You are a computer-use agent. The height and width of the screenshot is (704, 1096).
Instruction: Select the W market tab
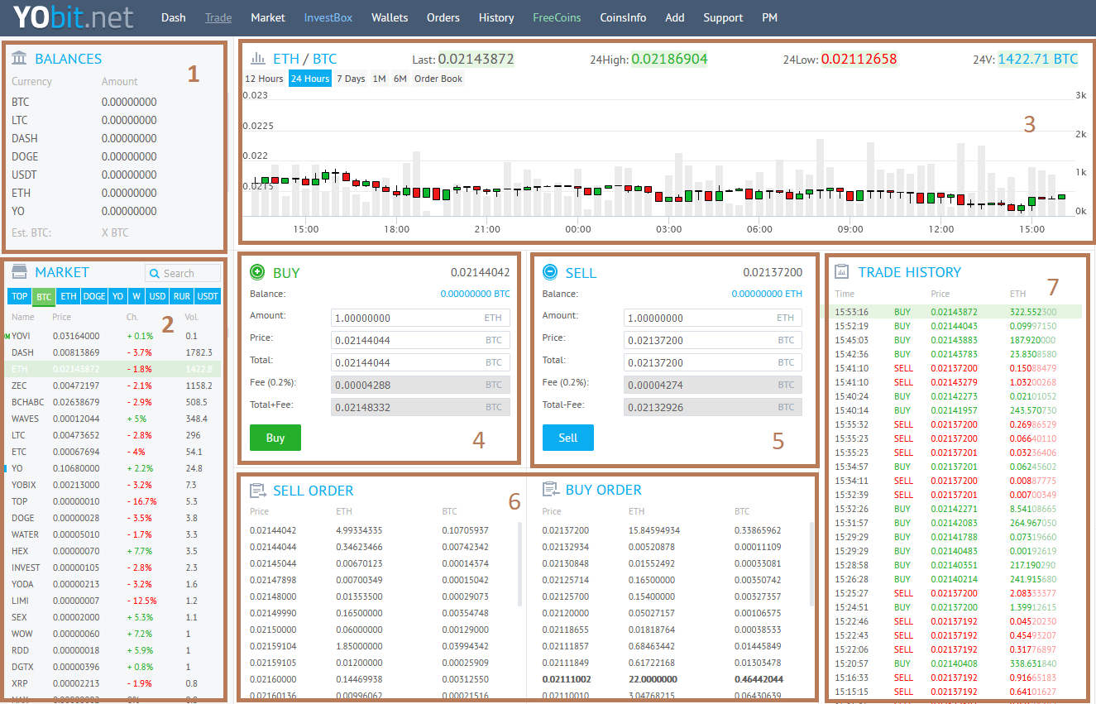136,296
